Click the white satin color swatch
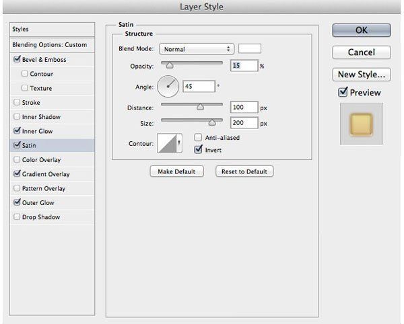The height and width of the screenshot is (324, 404). point(250,48)
